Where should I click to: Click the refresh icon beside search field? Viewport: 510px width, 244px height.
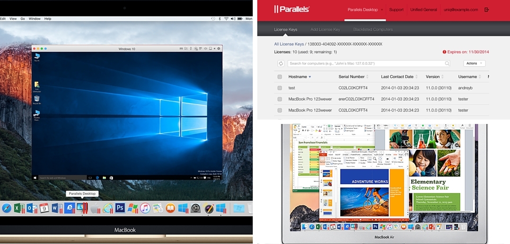(281, 63)
